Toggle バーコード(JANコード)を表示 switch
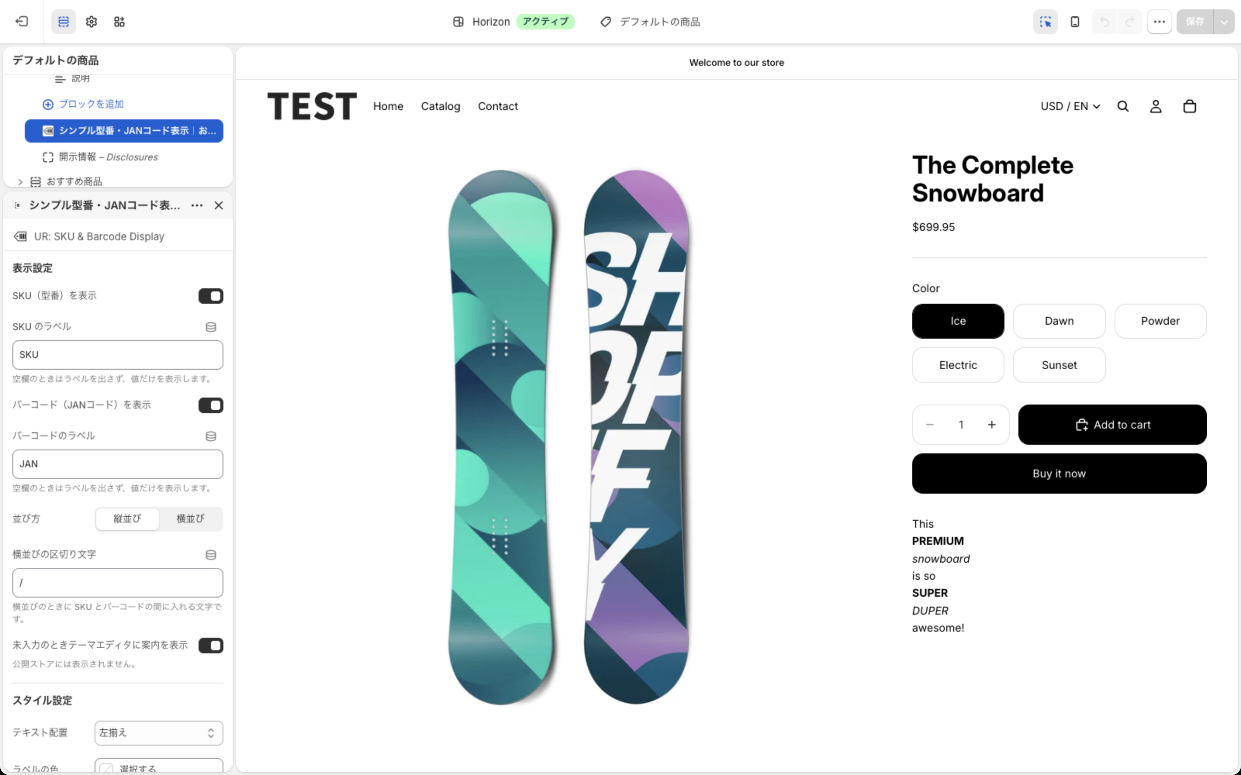The height and width of the screenshot is (775, 1241). tap(211, 405)
